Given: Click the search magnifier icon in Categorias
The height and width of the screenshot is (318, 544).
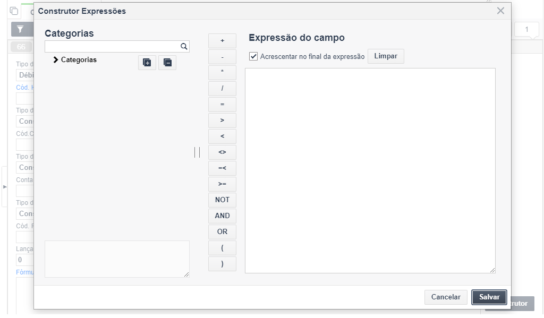Looking at the screenshot, I should 184,47.
